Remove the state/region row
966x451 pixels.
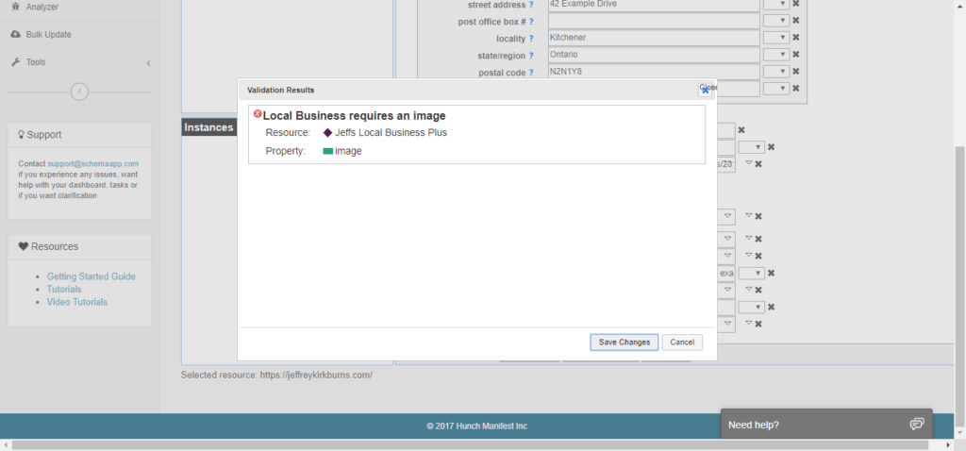click(x=796, y=54)
